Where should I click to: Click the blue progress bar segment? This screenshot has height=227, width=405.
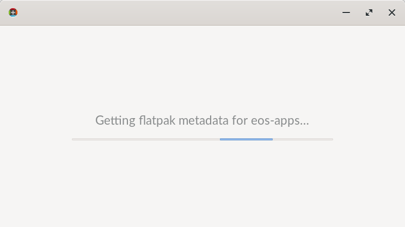tap(246, 139)
